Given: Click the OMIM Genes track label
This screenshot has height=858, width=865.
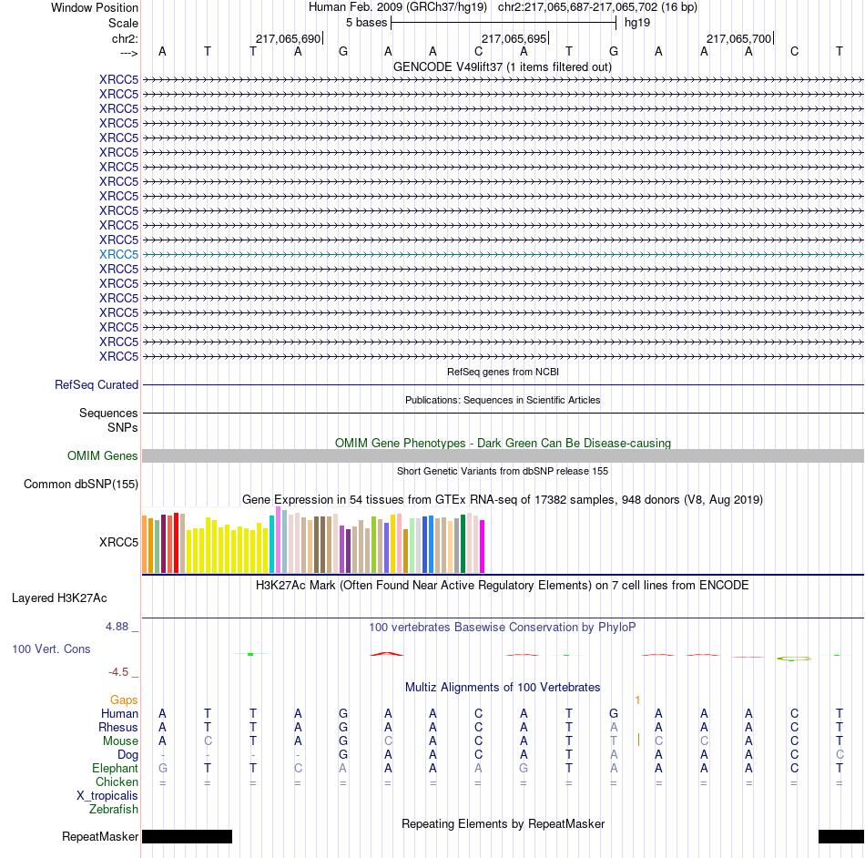Looking at the screenshot, I should point(103,455).
